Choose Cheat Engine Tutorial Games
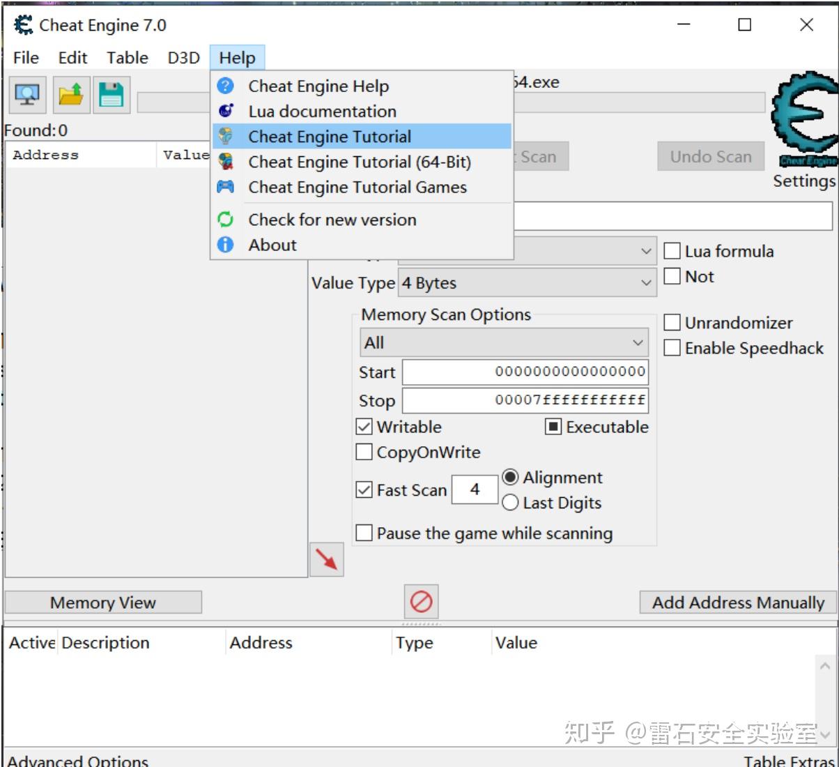This screenshot has height=767, width=839. 362,187
